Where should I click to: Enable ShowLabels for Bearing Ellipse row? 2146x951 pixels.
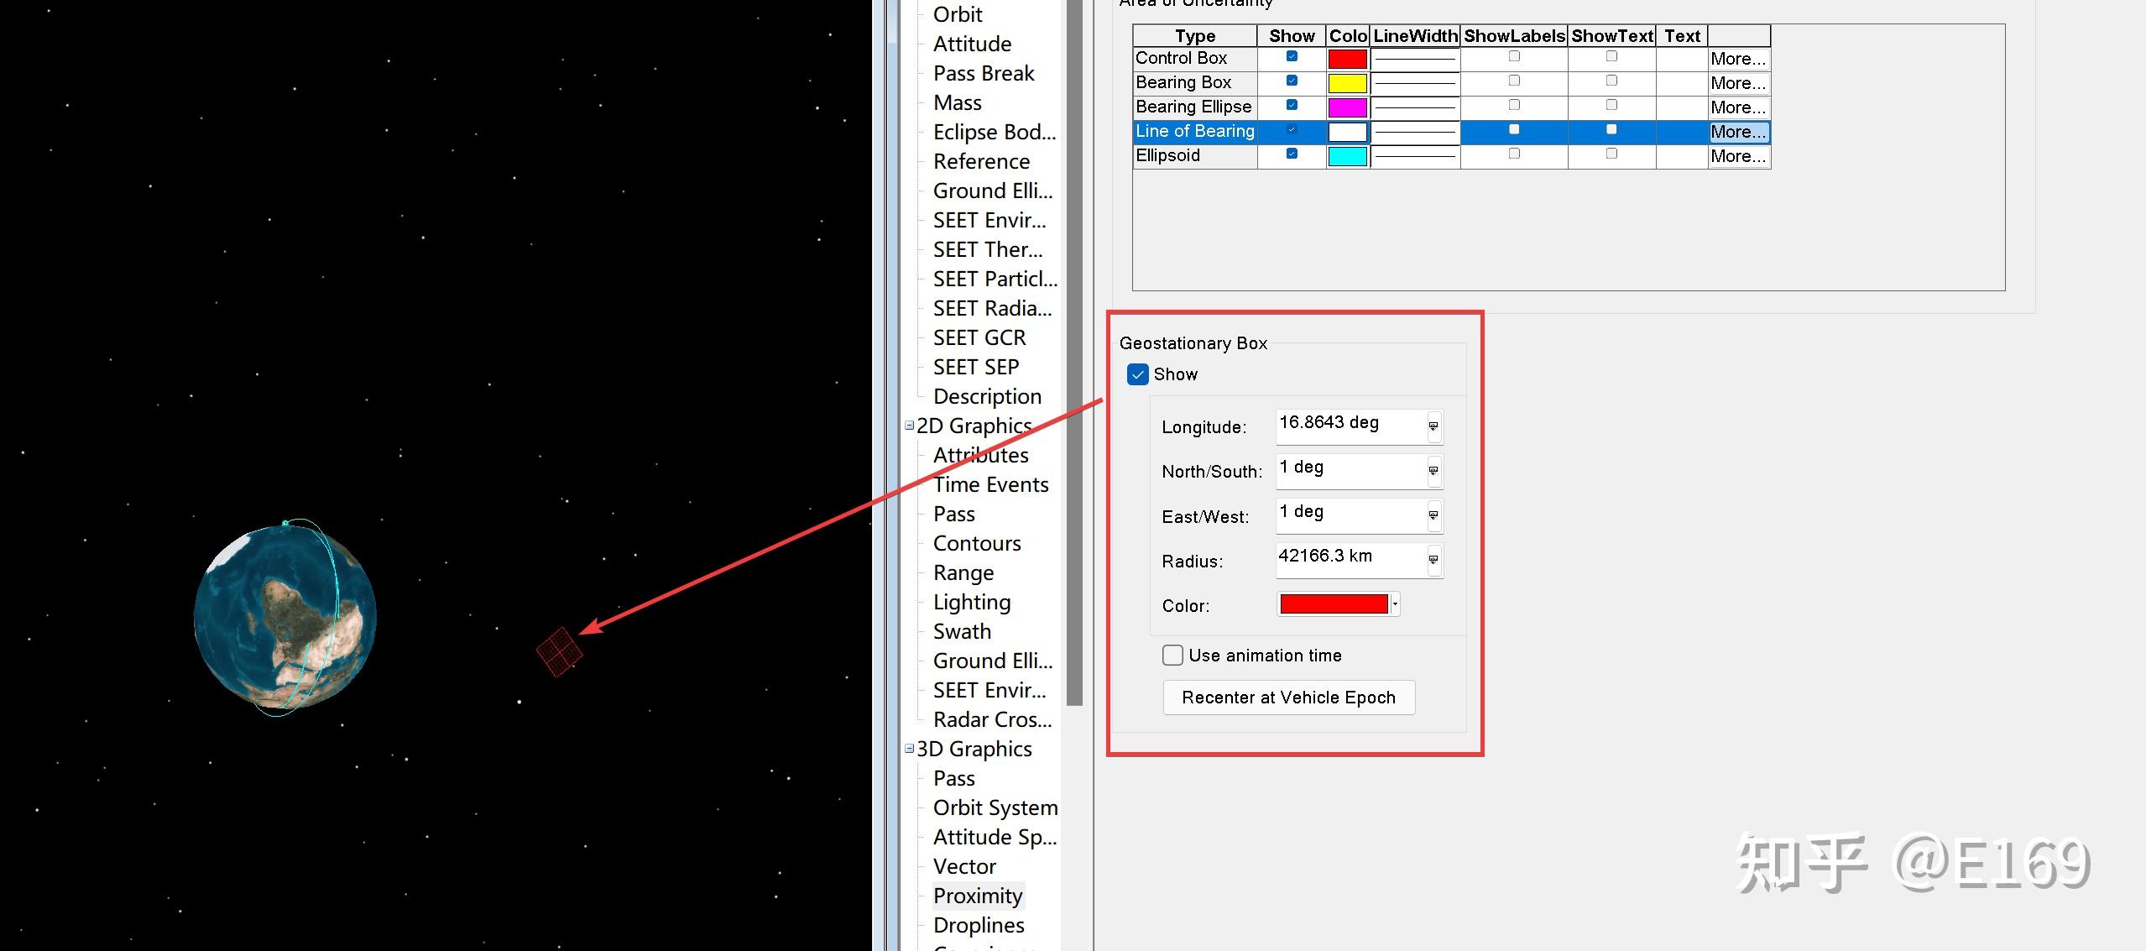click(x=1514, y=106)
